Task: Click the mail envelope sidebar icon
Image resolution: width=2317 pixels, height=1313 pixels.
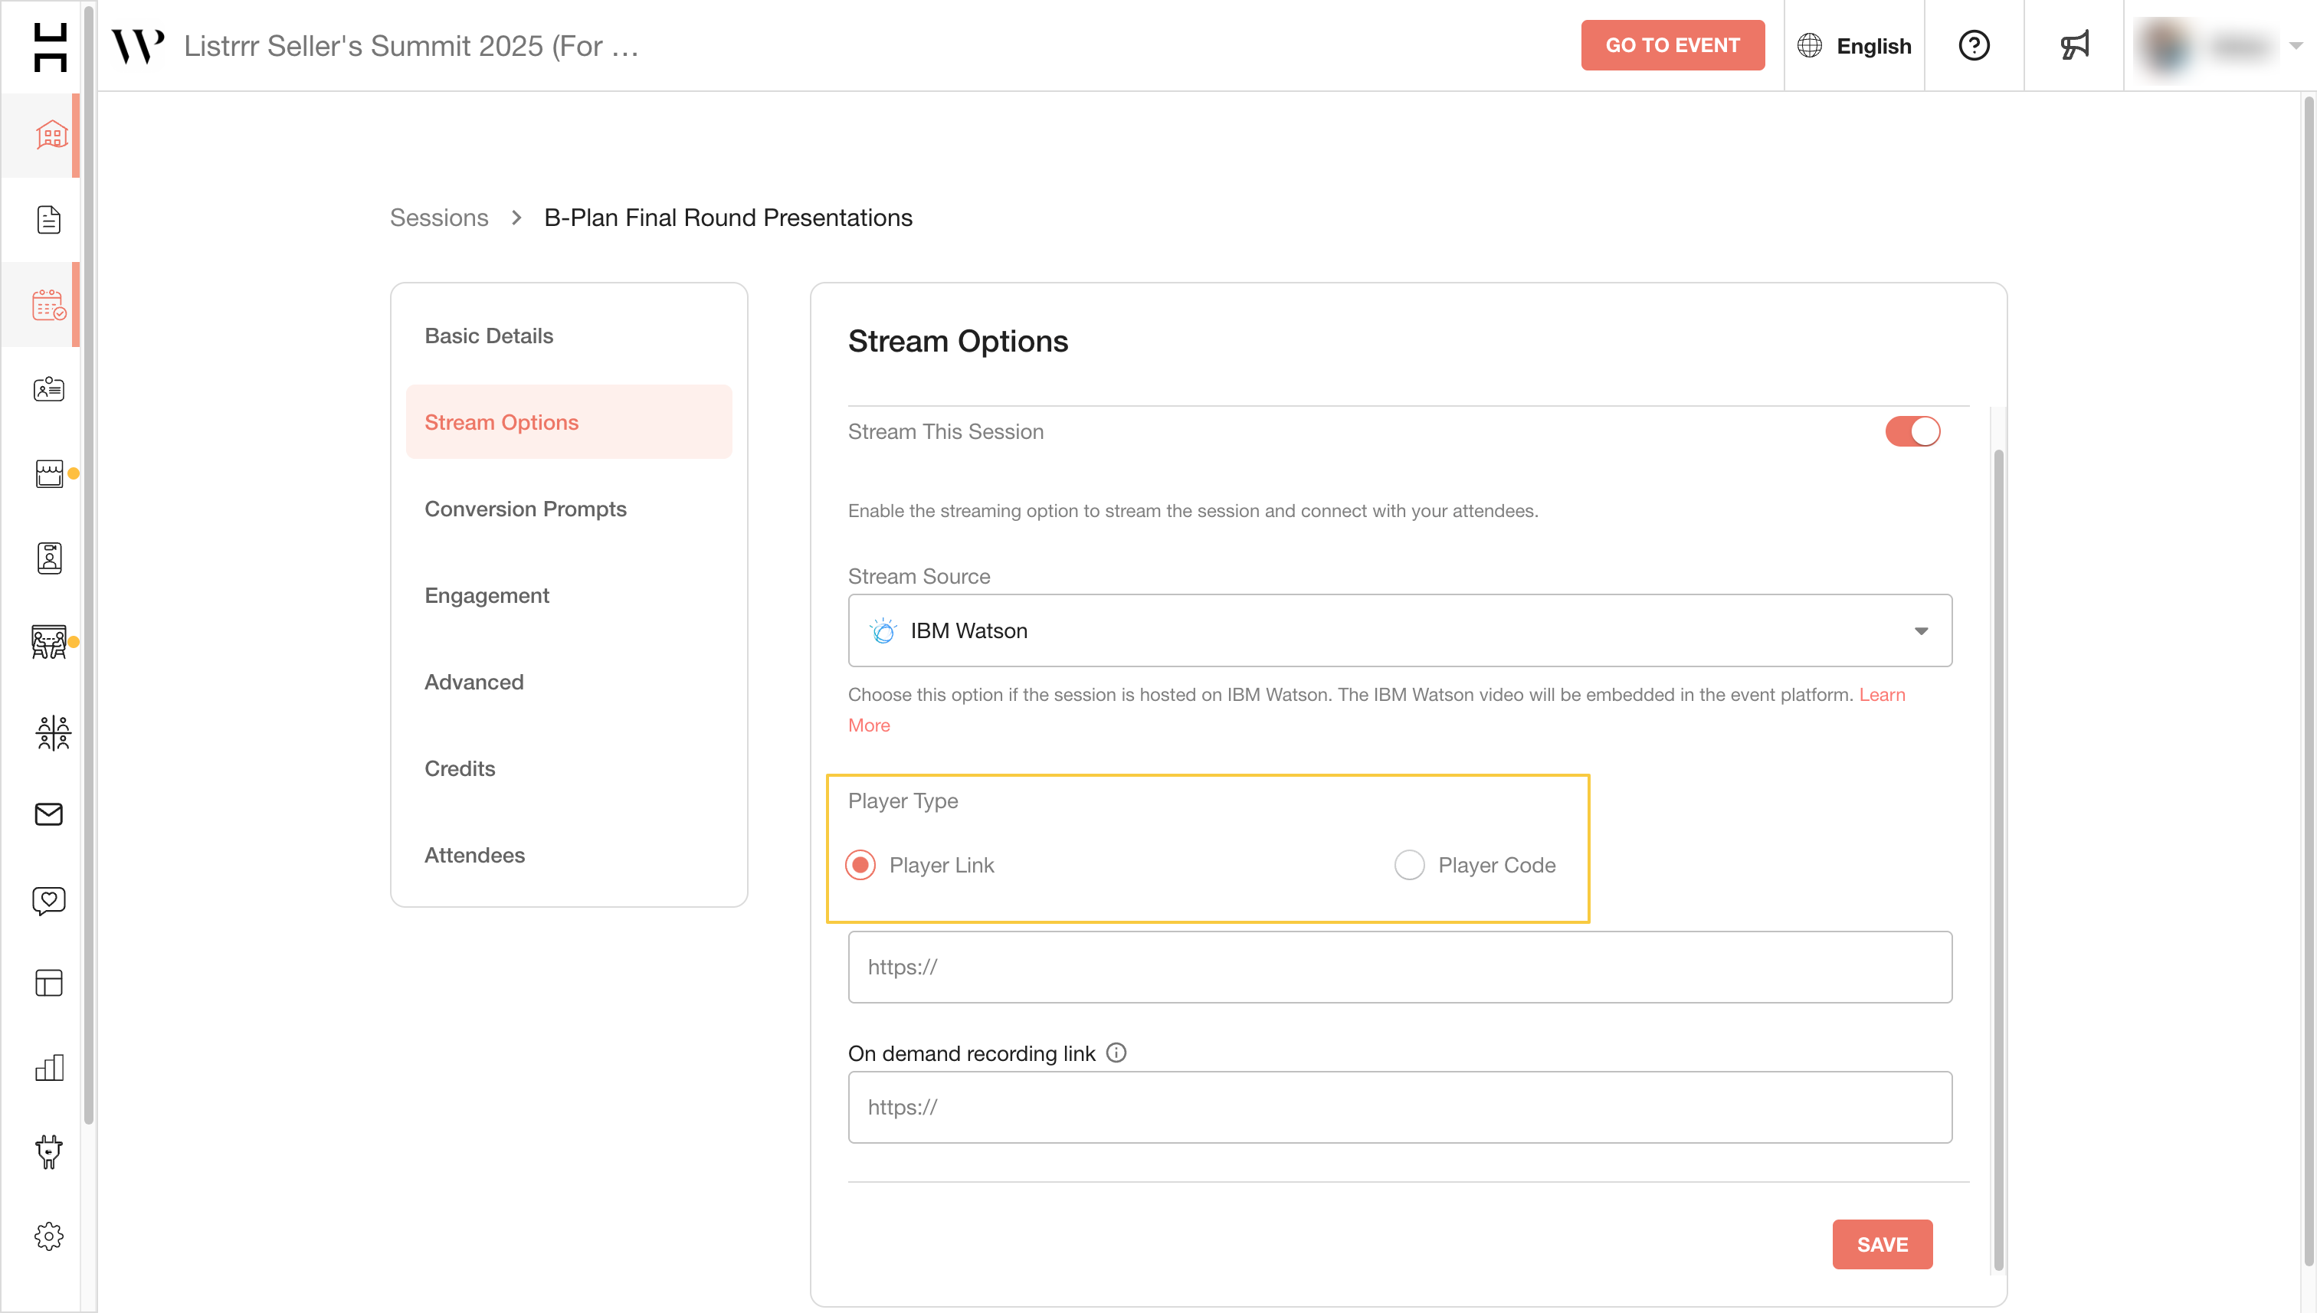Action: pos(49,814)
